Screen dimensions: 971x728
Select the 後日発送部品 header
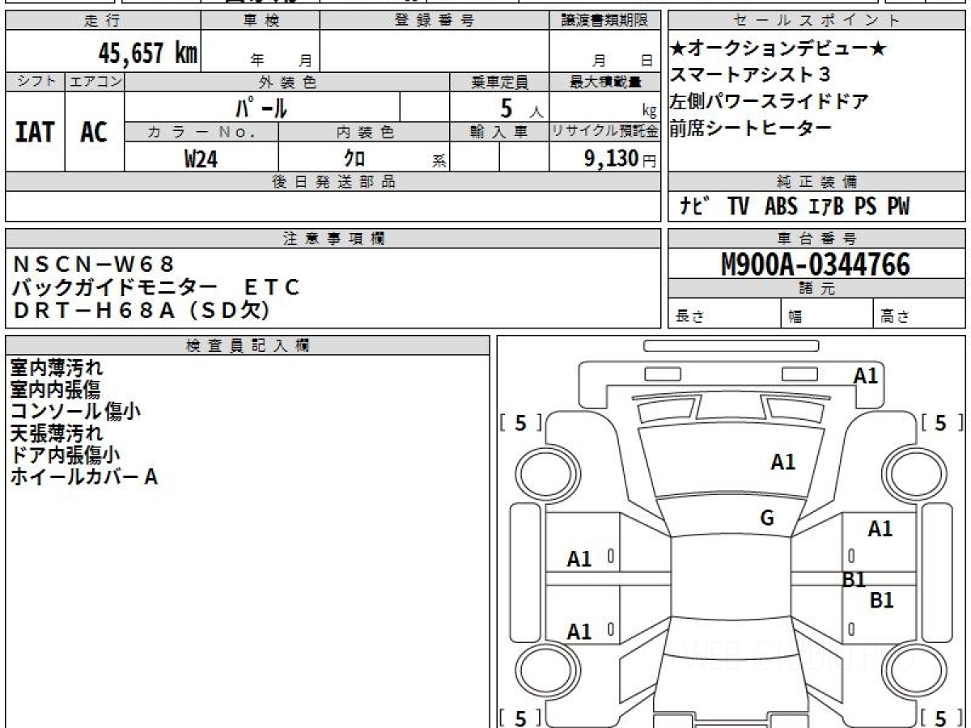[x=333, y=182]
